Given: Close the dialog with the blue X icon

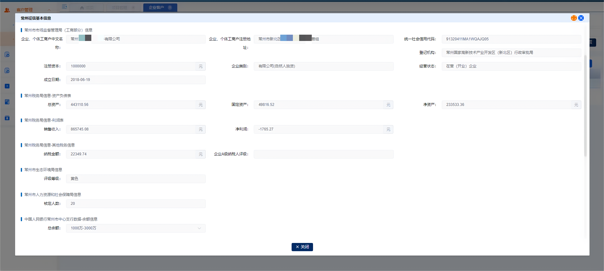Looking at the screenshot, I should point(581,18).
